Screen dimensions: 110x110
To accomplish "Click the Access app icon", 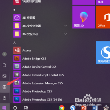I will pos(17,50).
